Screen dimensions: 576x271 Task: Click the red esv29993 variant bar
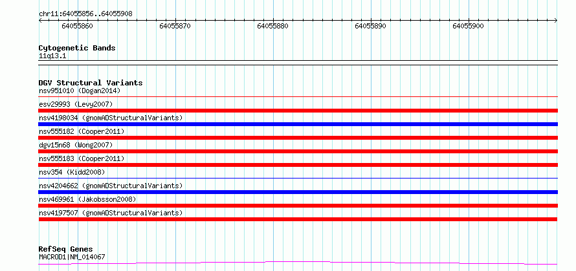click(298, 111)
